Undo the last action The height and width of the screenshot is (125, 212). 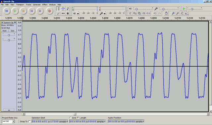[x=155, y=13]
